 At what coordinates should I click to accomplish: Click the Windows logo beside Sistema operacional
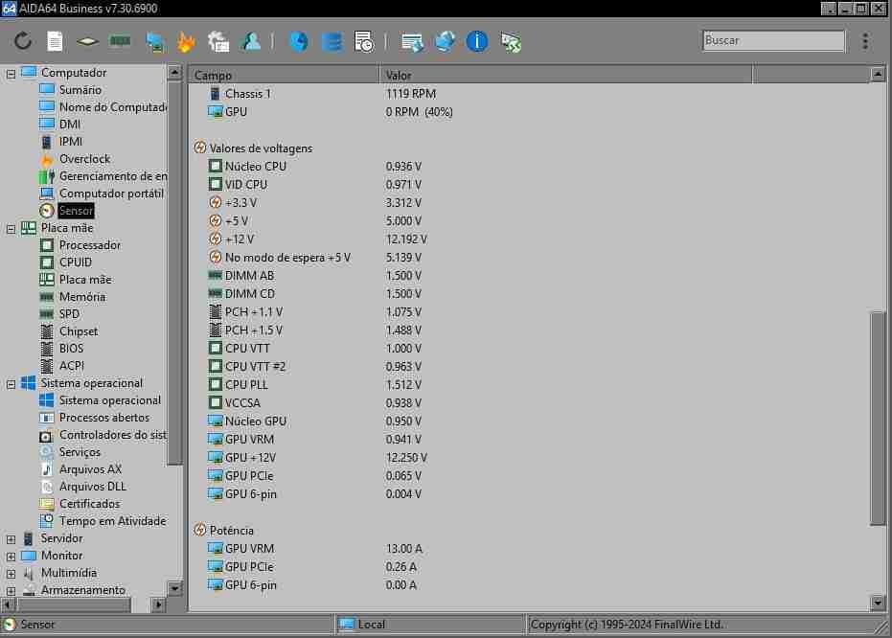tap(28, 382)
